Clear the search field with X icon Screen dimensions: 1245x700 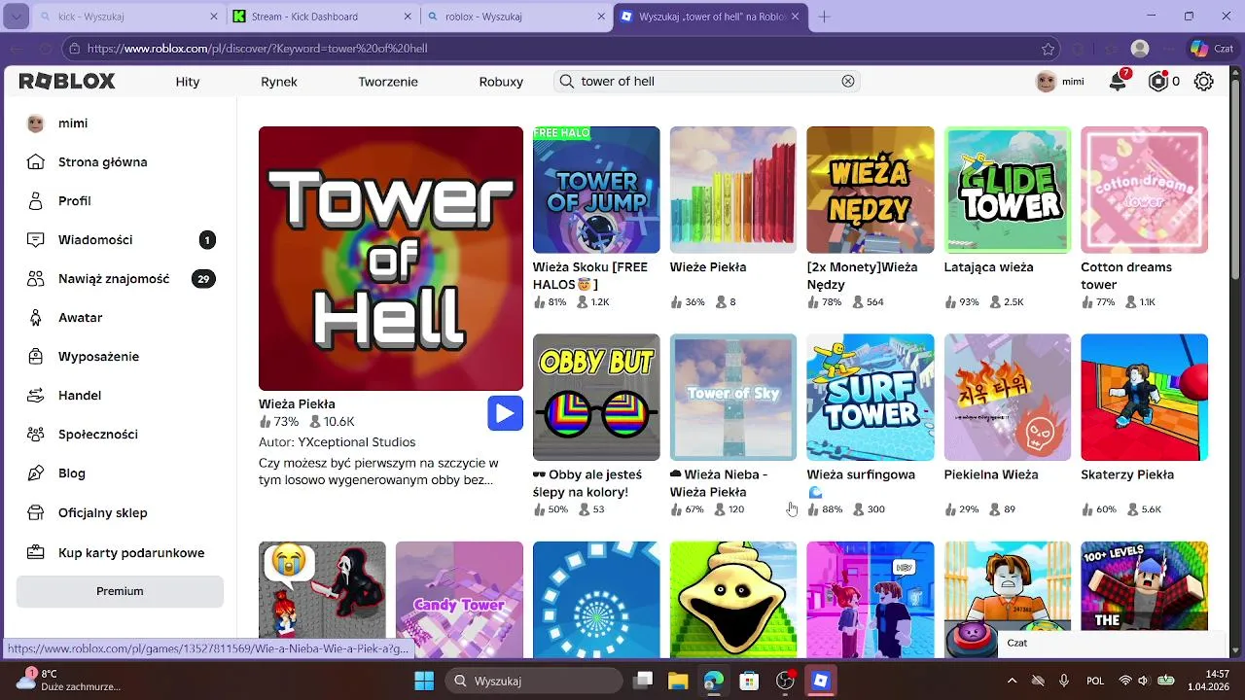click(x=848, y=82)
